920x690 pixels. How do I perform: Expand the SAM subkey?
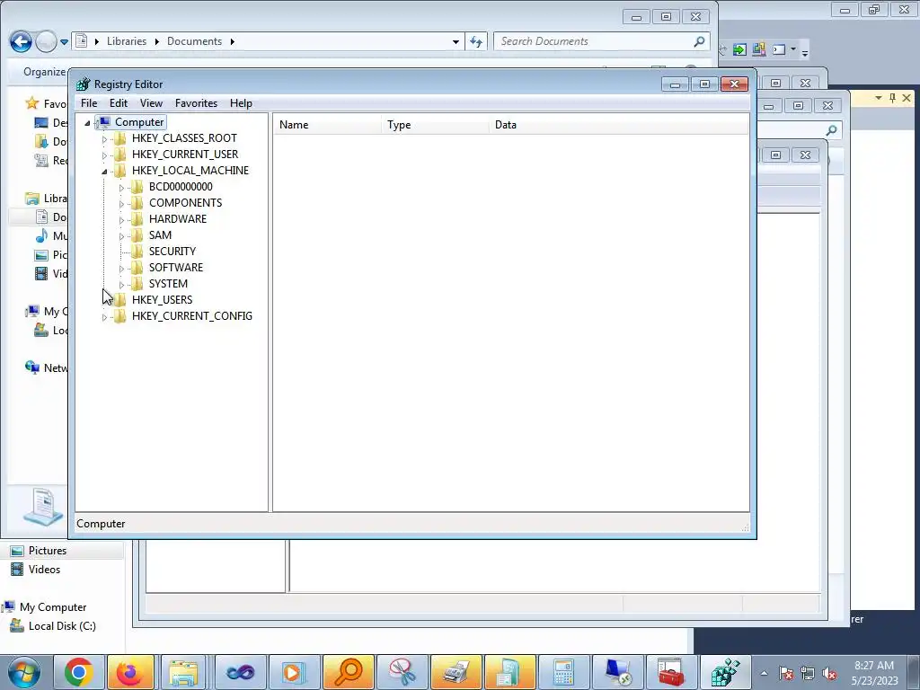[x=121, y=236]
